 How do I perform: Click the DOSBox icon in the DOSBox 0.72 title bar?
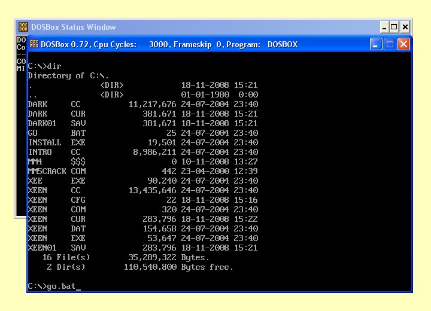pos(34,44)
